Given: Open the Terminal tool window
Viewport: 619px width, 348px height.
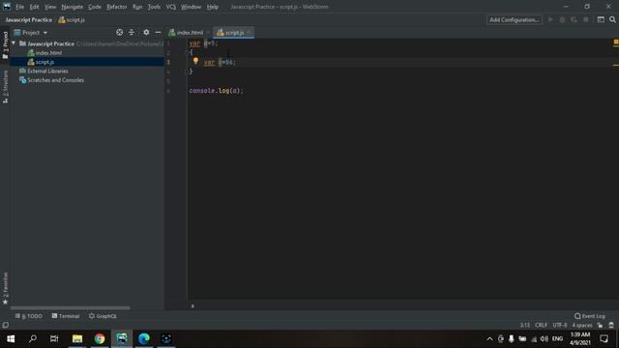Looking at the screenshot, I should point(66,316).
